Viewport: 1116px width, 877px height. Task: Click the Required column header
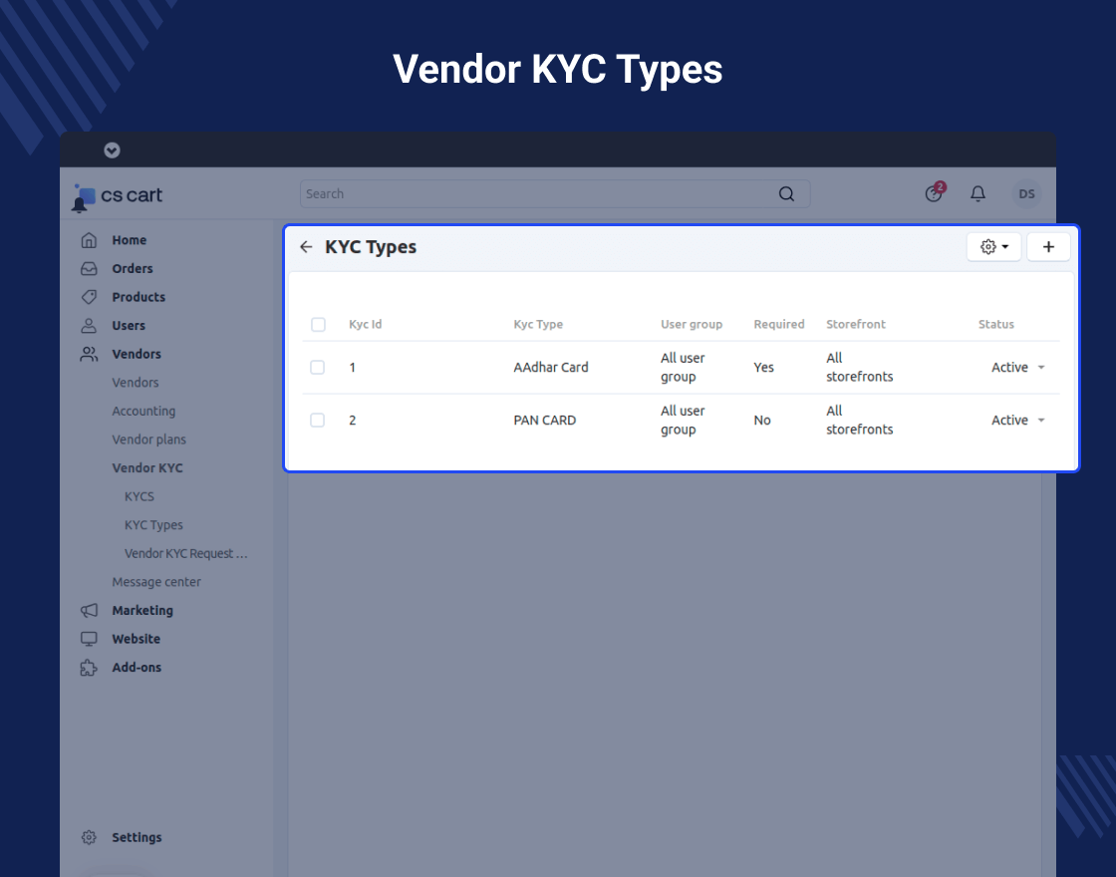[778, 324]
